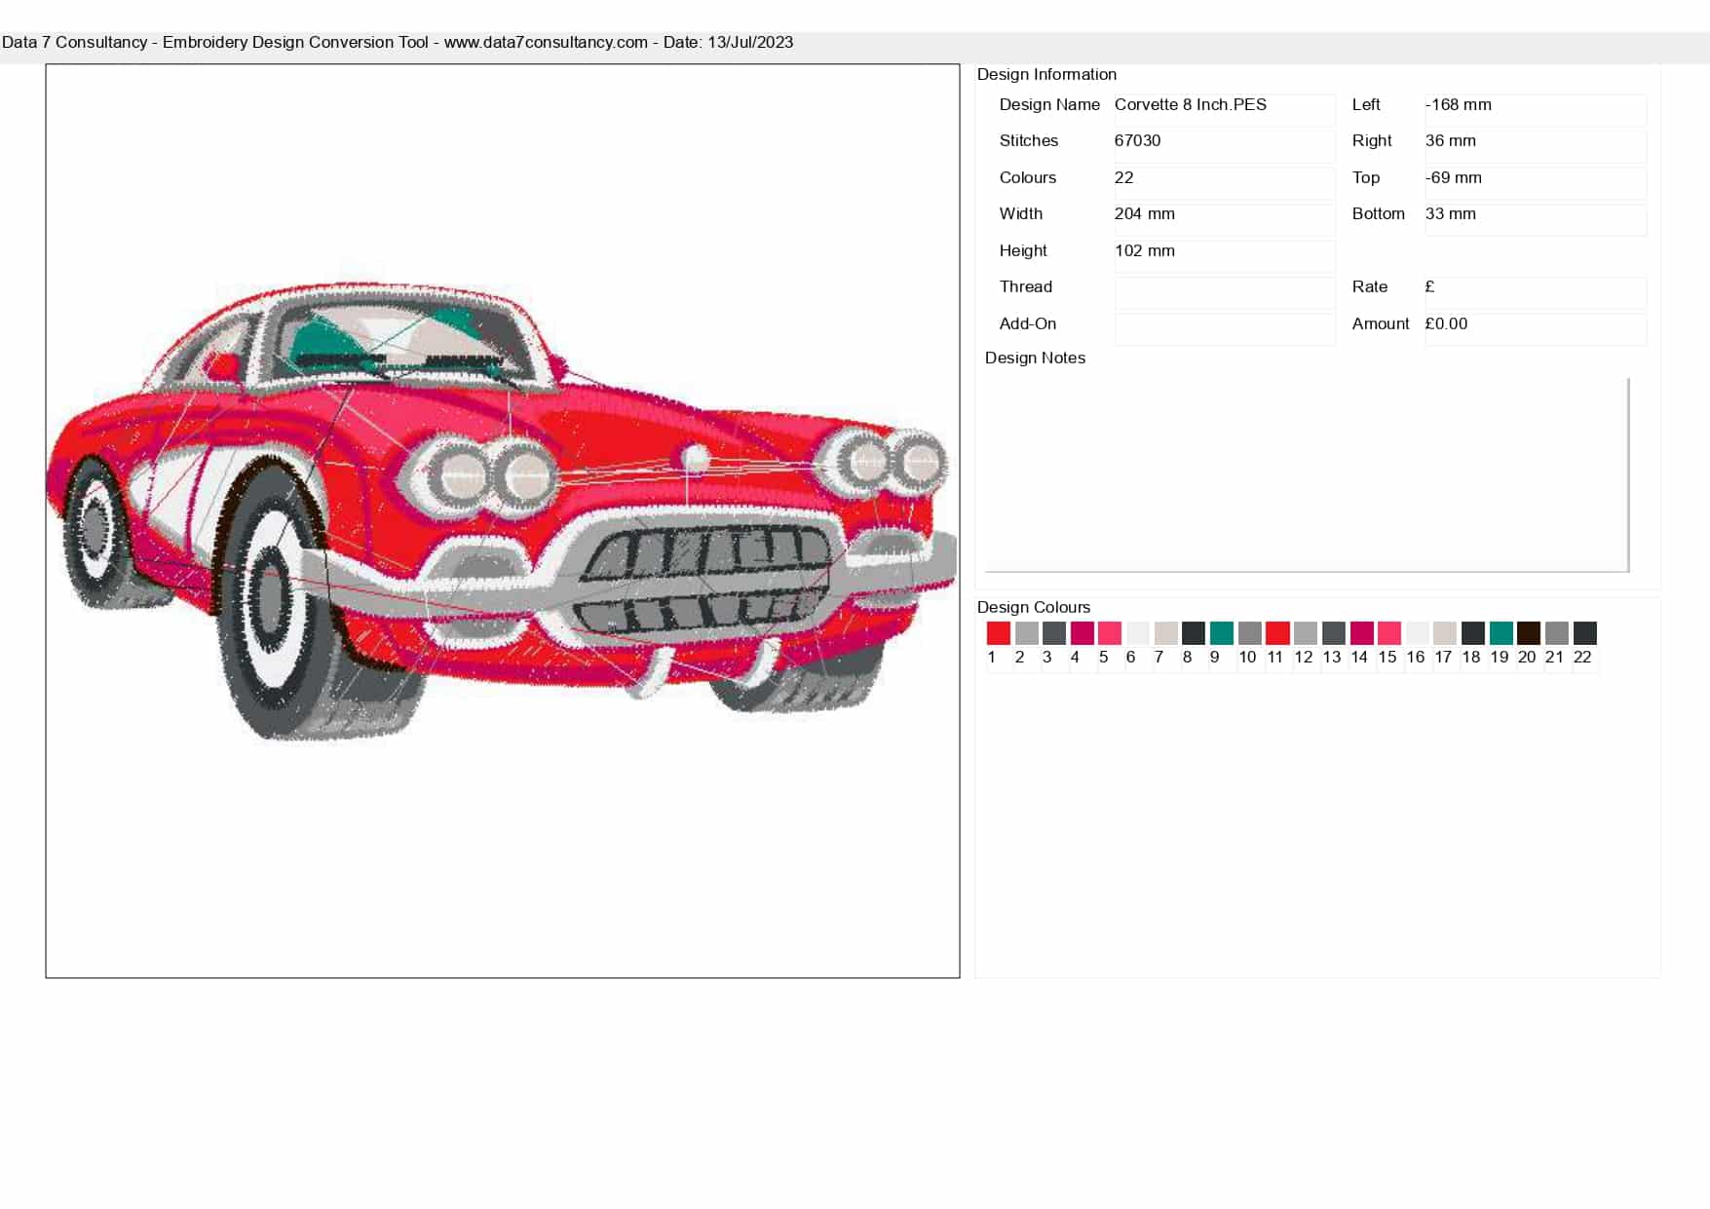Select dark grey colour swatch number 13
This screenshot has height=1209, width=1710.
coord(1334,633)
